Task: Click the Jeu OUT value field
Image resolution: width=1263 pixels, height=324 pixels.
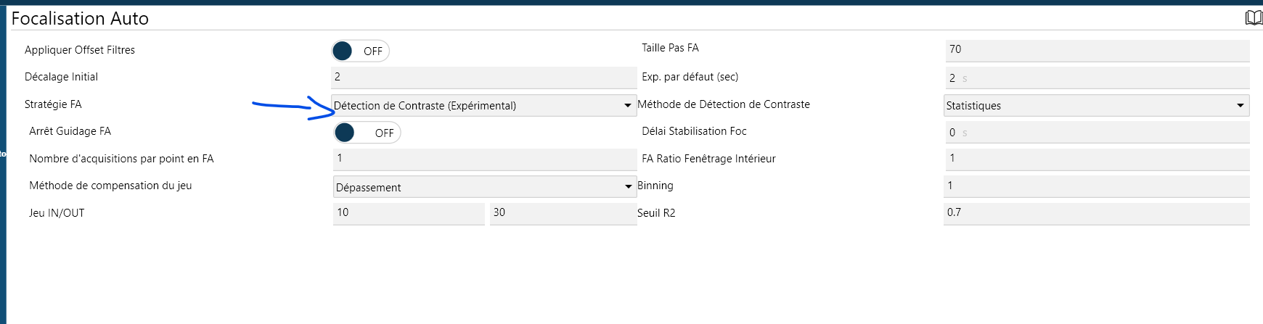Action: (563, 212)
